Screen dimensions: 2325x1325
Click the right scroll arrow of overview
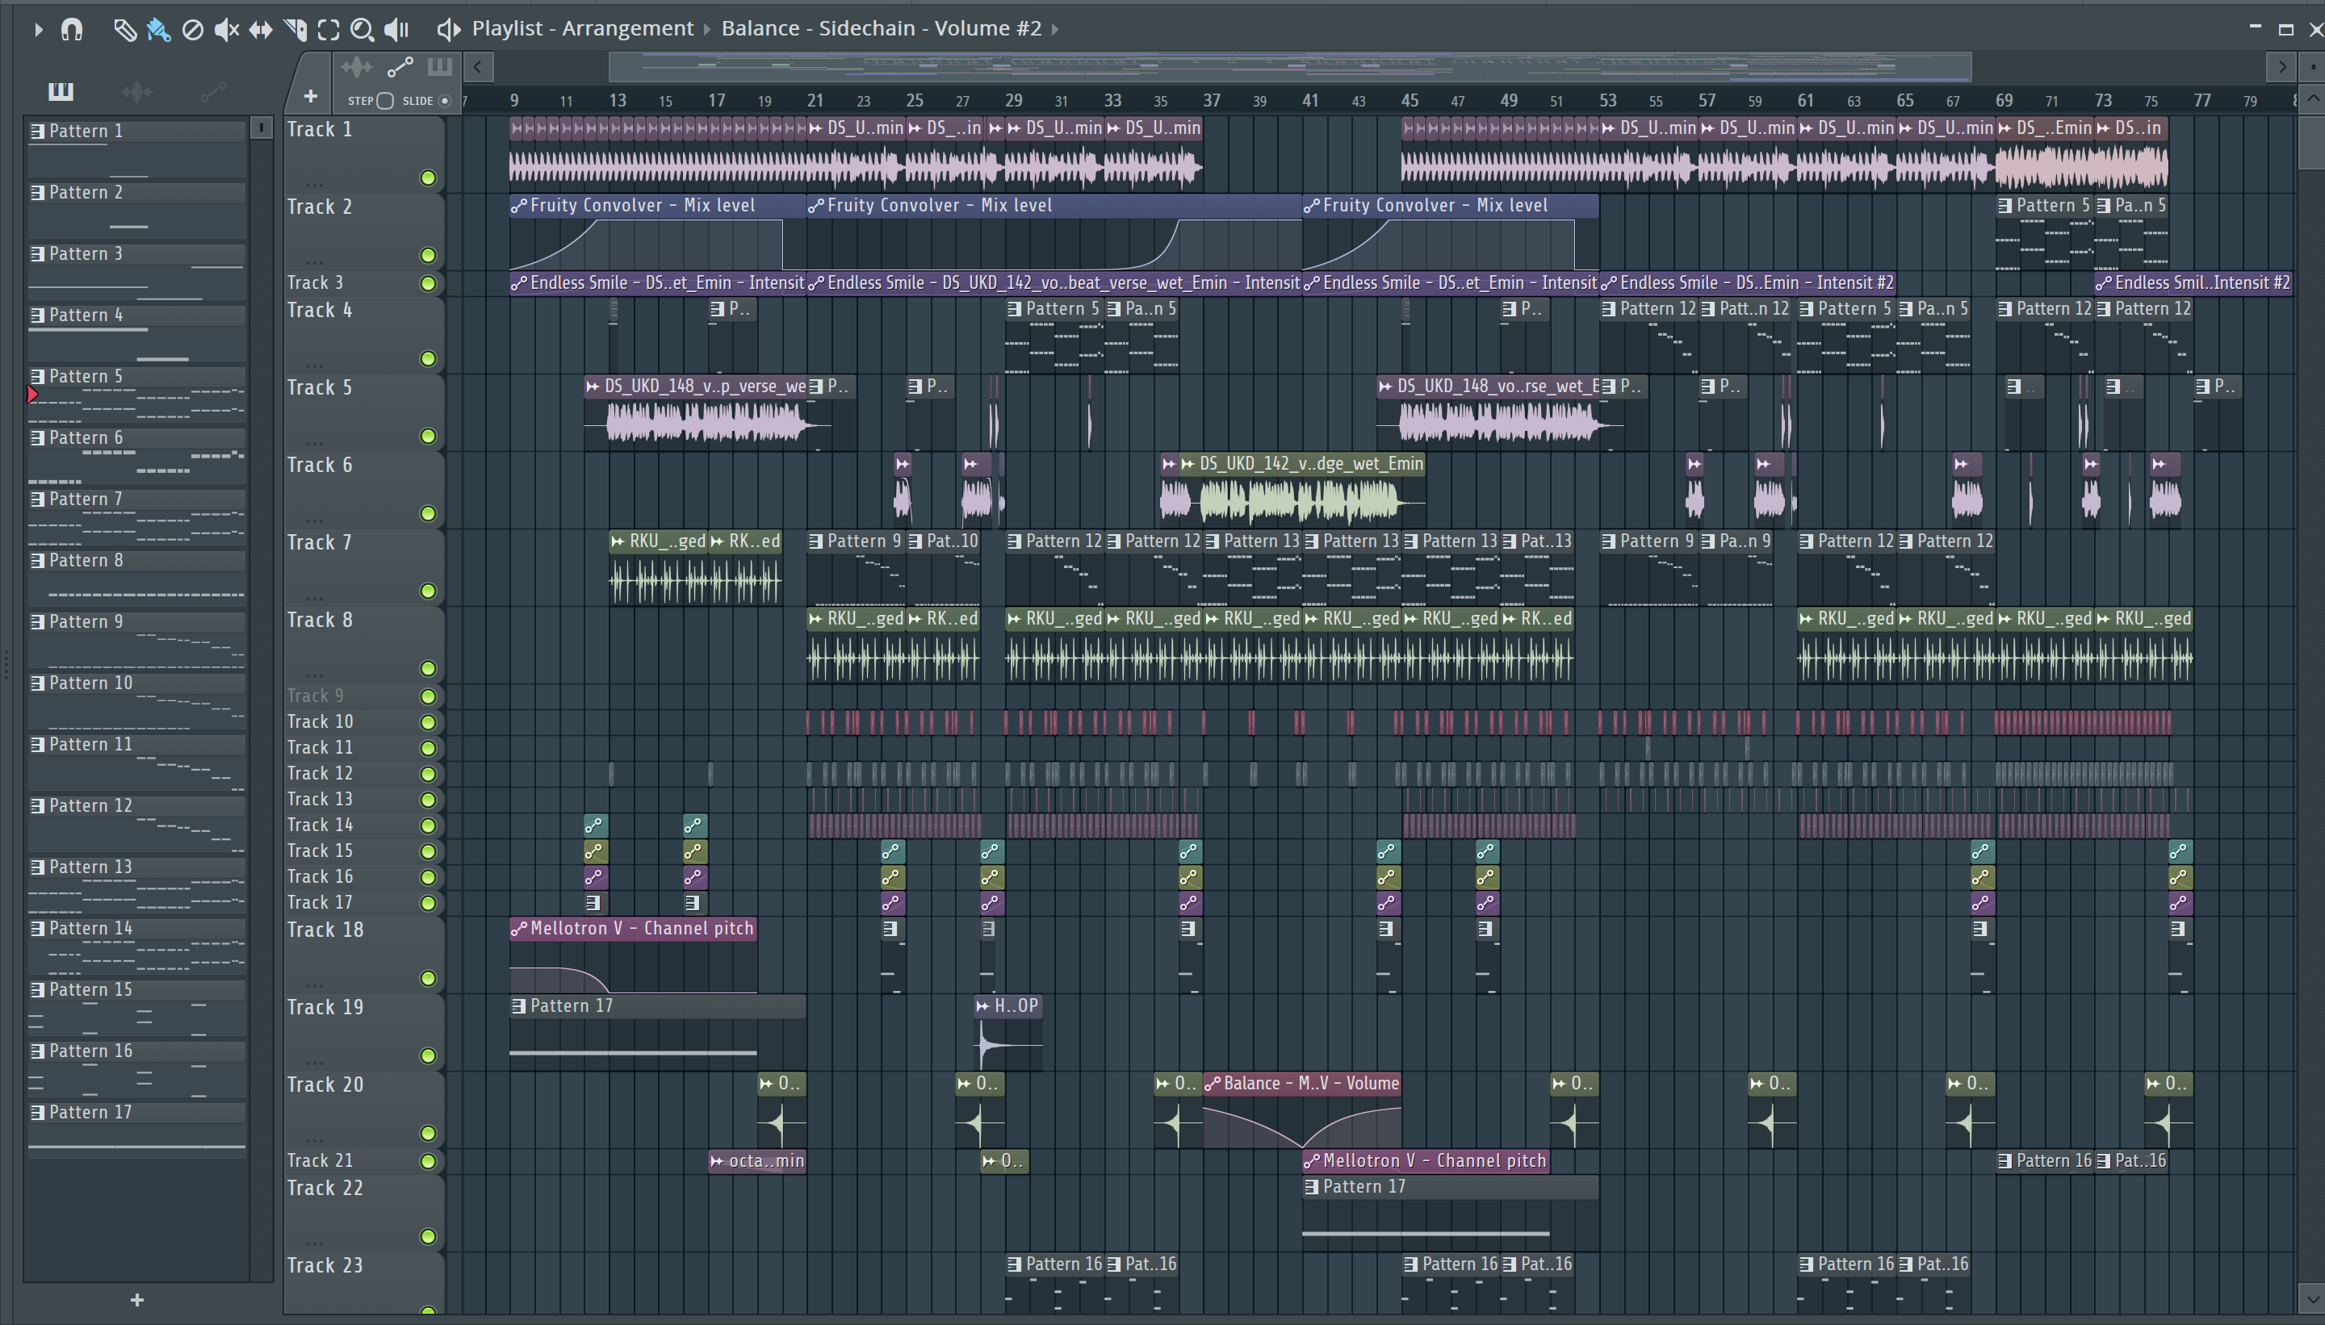2282,66
